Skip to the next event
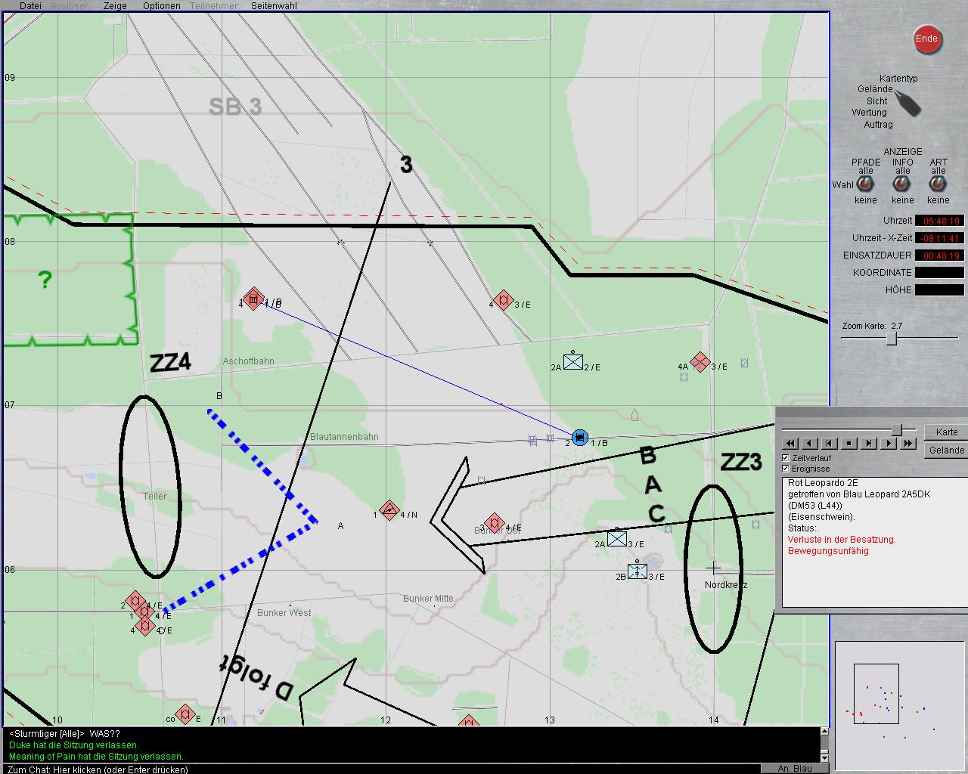The width and height of the screenshot is (968, 774). 869,444
